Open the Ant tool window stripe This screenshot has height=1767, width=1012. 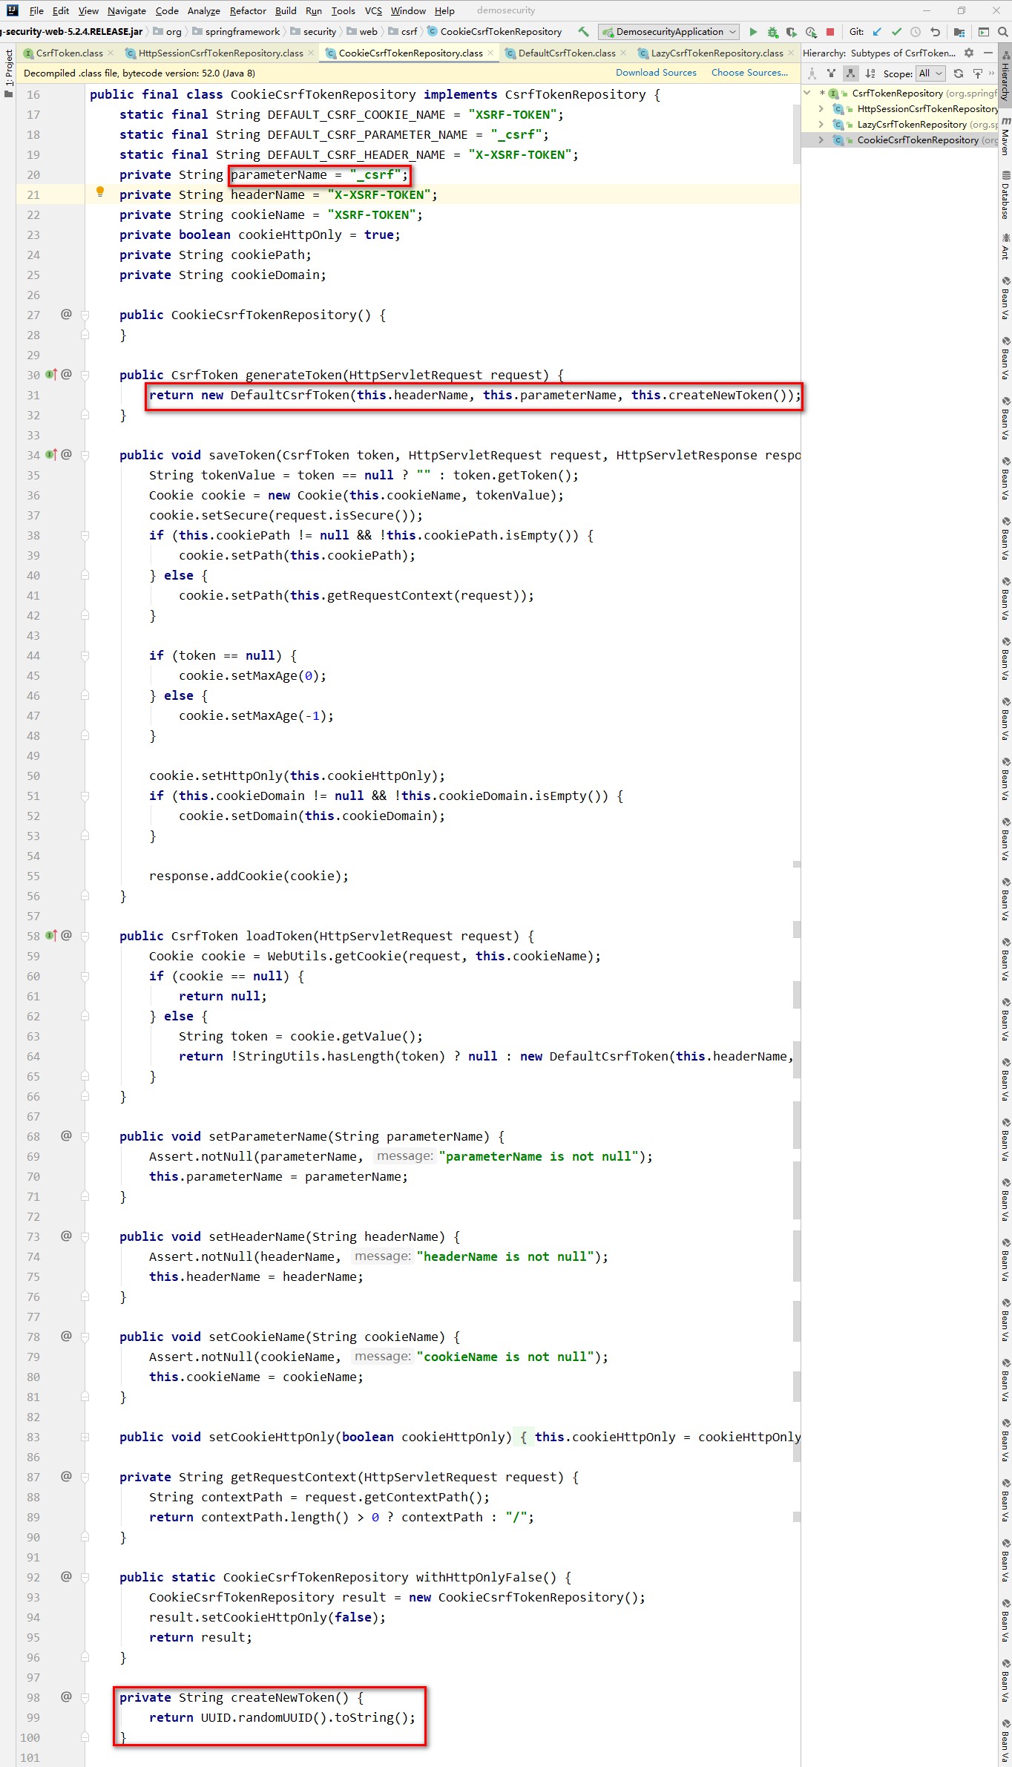coord(1005,247)
